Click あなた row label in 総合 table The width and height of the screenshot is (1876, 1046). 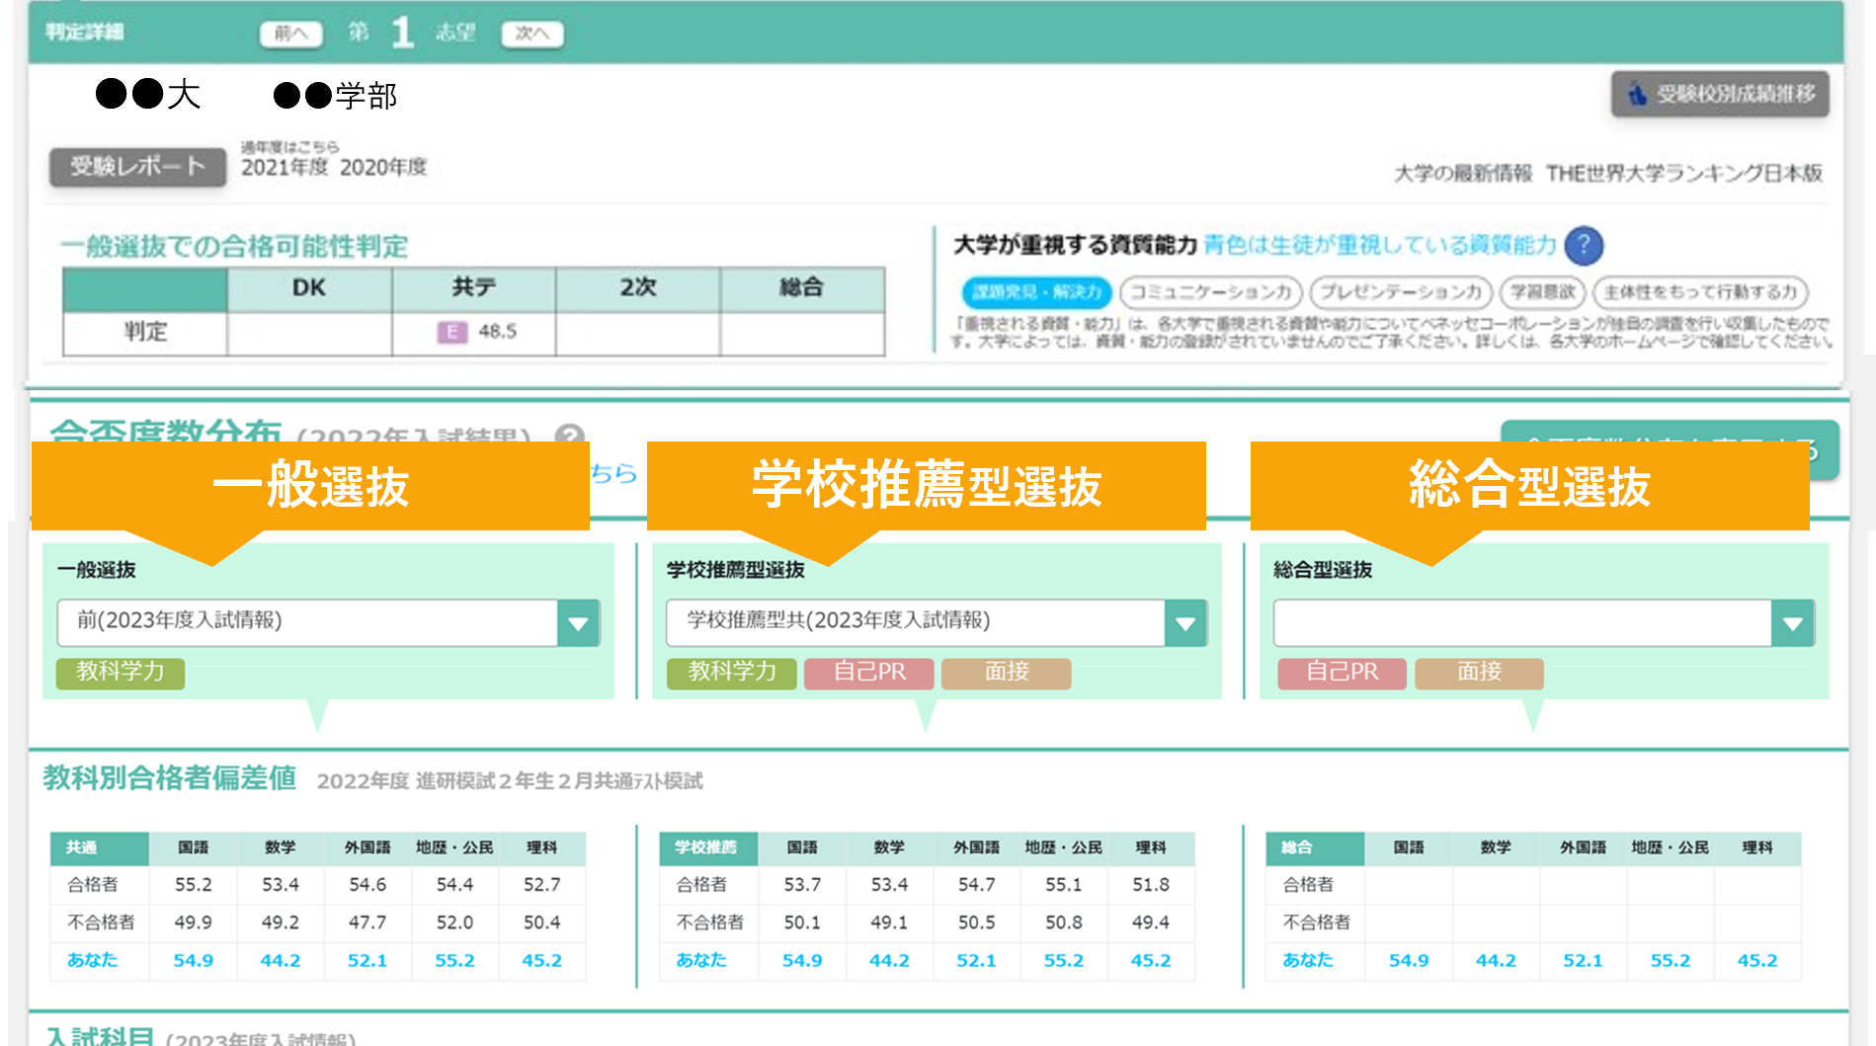click(x=1308, y=960)
